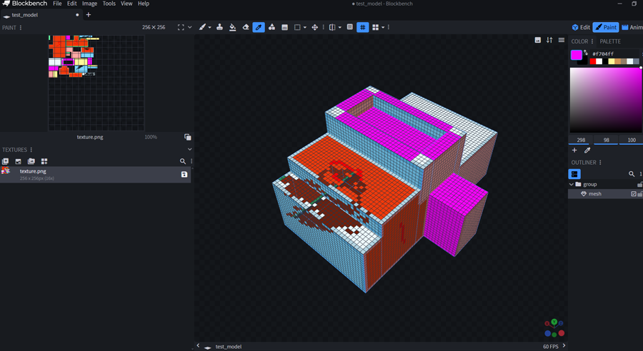Switch to Edit mode
This screenshot has height=351, width=643.
click(x=580, y=27)
